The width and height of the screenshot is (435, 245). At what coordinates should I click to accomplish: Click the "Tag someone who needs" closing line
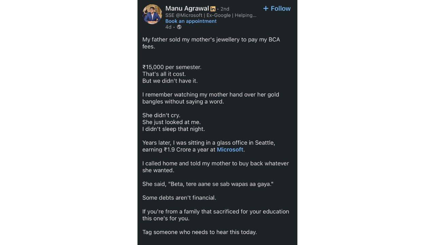click(199, 232)
